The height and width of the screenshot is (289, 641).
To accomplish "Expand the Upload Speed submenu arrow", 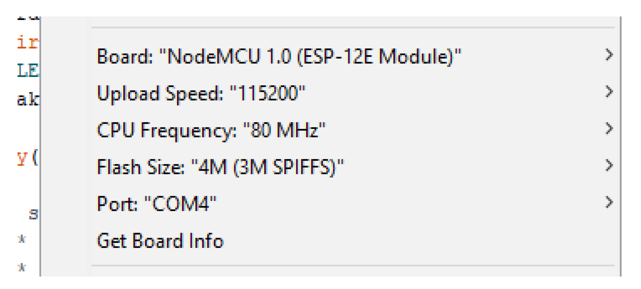I will click(609, 92).
